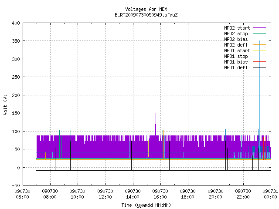Click the 090730 14:00 time tick label
Viewport: 279px width, 209px height.
click(133, 194)
